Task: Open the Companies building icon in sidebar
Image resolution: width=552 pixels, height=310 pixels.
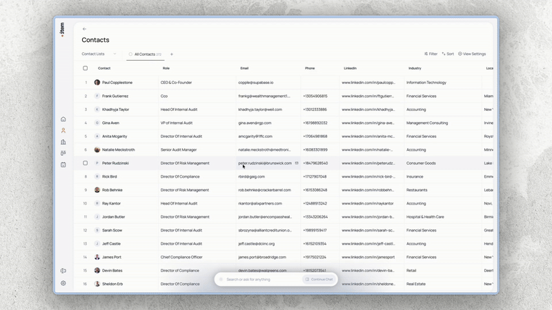Action: click(63, 142)
